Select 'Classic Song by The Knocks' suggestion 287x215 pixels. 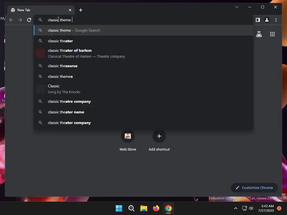point(143,89)
